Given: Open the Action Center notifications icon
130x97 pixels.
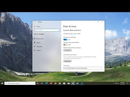Looking at the screenshot, I should coord(127,83).
